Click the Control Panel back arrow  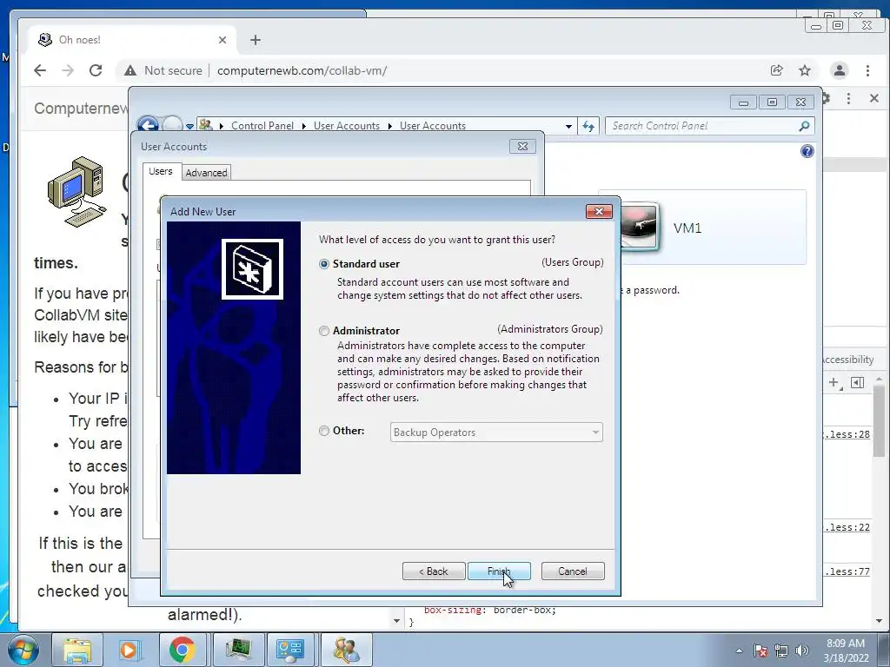point(148,125)
